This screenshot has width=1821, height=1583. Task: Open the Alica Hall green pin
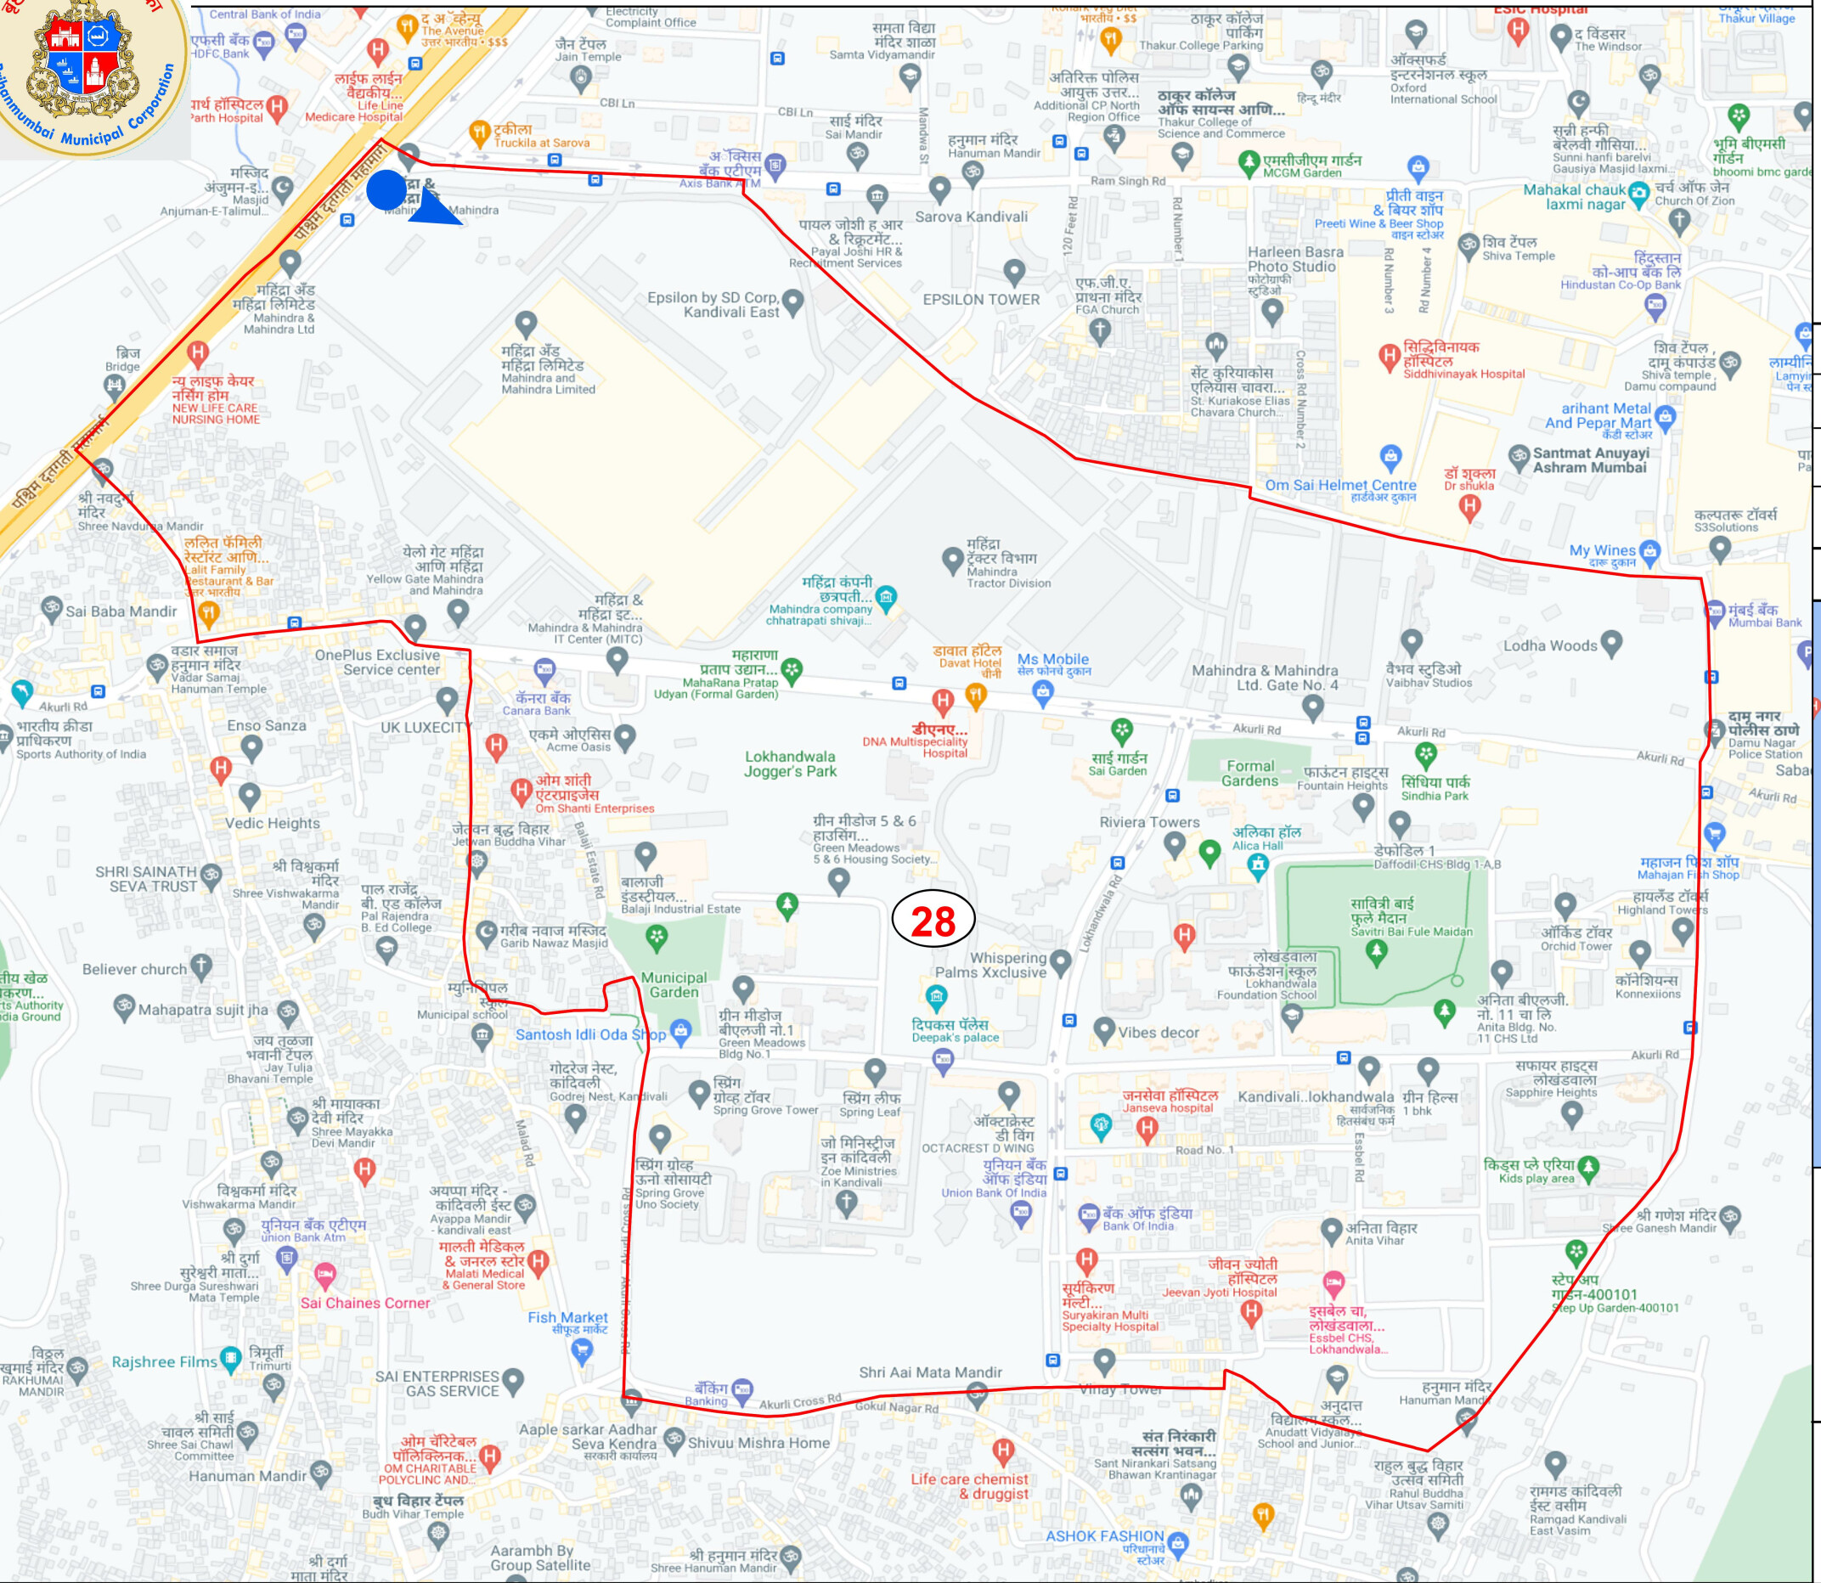[1209, 851]
